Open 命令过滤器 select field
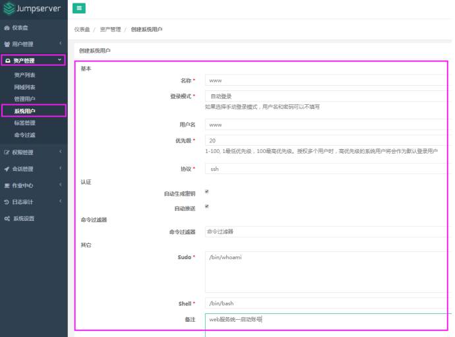 pyautogui.click(x=328, y=231)
